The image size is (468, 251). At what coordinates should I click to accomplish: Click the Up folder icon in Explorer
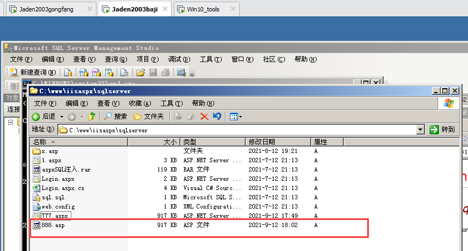click(x=92, y=117)
